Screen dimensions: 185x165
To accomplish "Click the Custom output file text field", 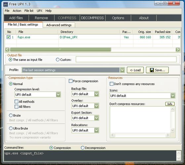I will [x=126, y=59].
